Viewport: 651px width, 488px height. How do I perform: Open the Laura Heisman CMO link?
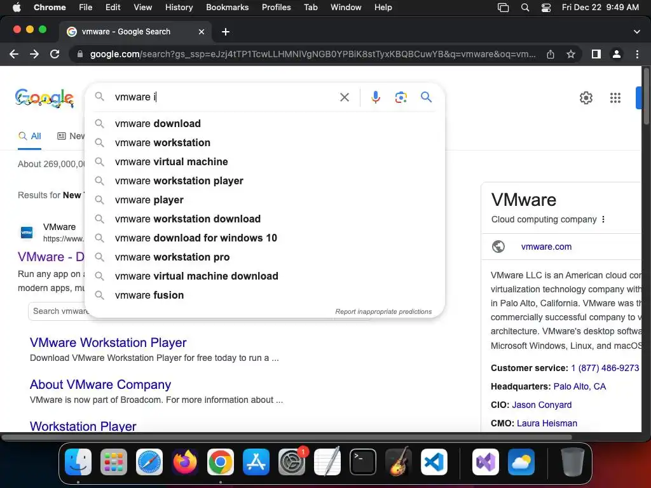point(547,424)
